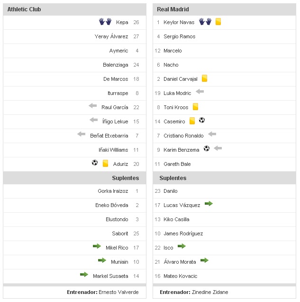The width and height of the screenshot is (300, 302).
Task: Click coach name Ernesto Valverde
Action: (118, 292)
